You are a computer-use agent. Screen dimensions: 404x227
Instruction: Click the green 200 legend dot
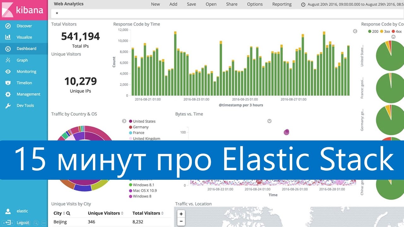pos(370,31)
